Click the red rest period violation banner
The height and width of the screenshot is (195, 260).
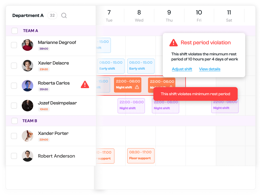pyautogui.click(x=195, y=94)
